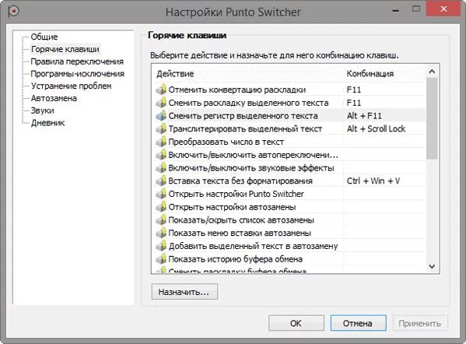Click the hotkey list scrollbar thumb
466x344 pixels.
432,118
